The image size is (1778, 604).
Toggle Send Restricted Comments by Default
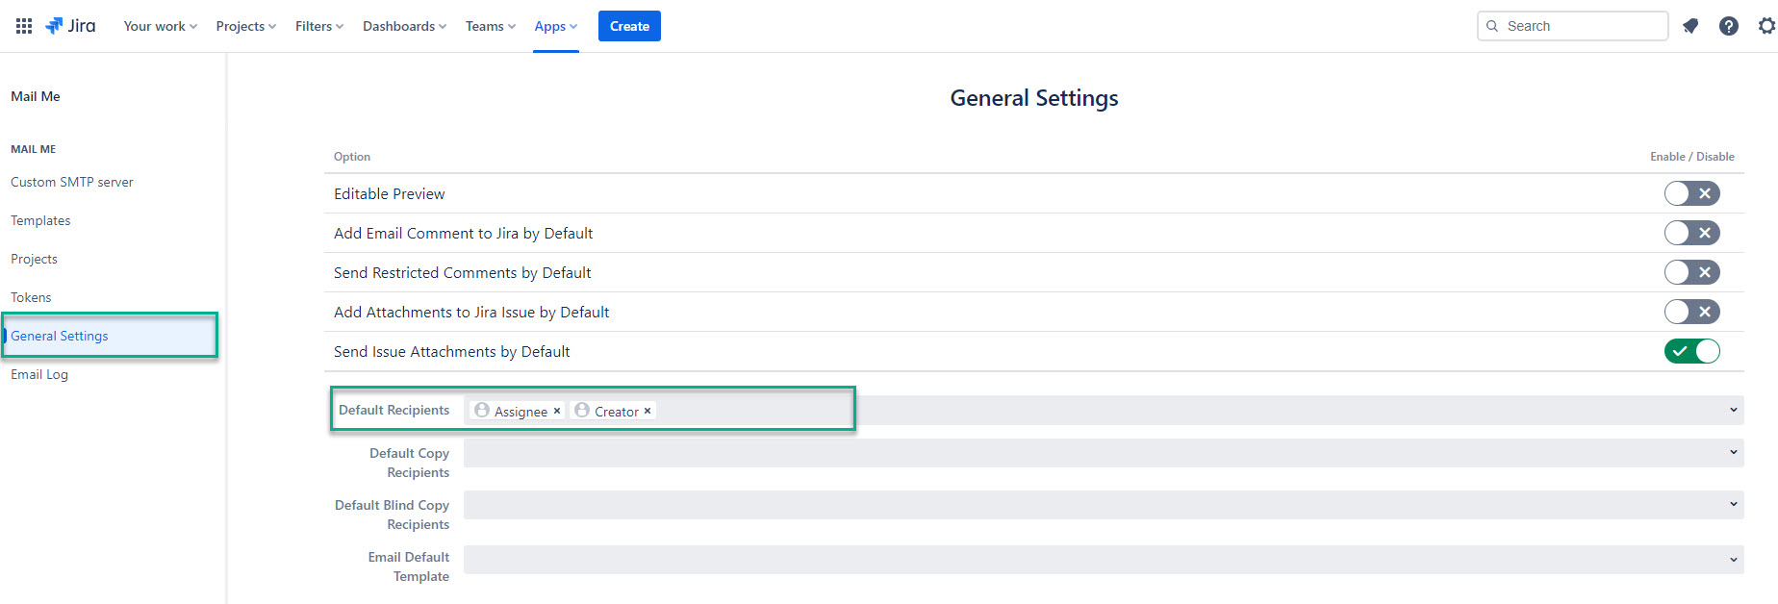[1691, 272]
